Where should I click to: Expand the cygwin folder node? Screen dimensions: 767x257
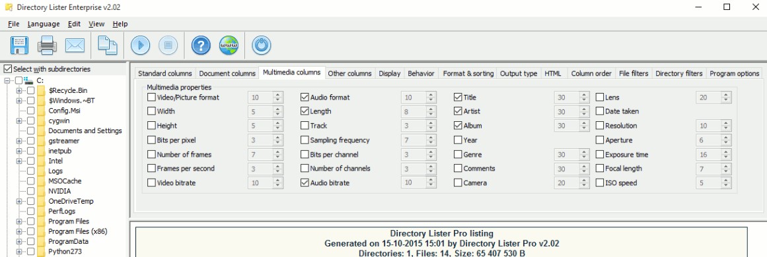coord(18,121)
